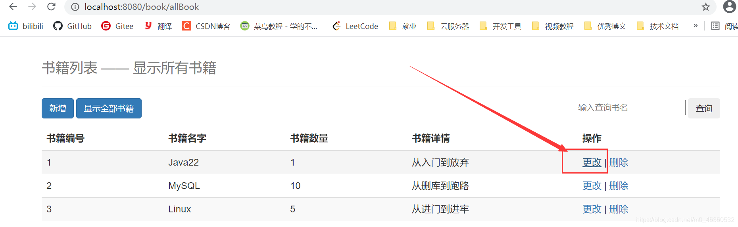
Task: Select the MySQL book name cell
Action: (184, 186)
